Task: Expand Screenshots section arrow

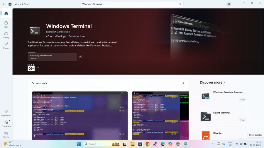Action: tap(183, 83)
